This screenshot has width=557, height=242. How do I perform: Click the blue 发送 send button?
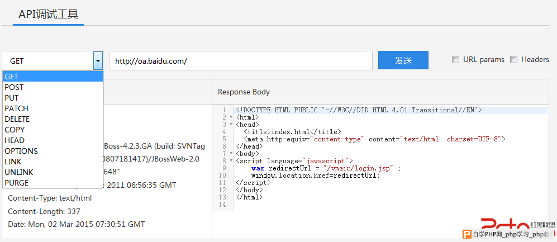(403, 60)
